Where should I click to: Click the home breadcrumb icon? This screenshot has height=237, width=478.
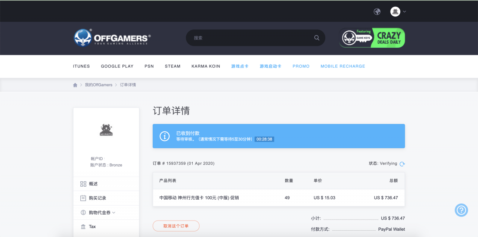click(x=75, y=85)
